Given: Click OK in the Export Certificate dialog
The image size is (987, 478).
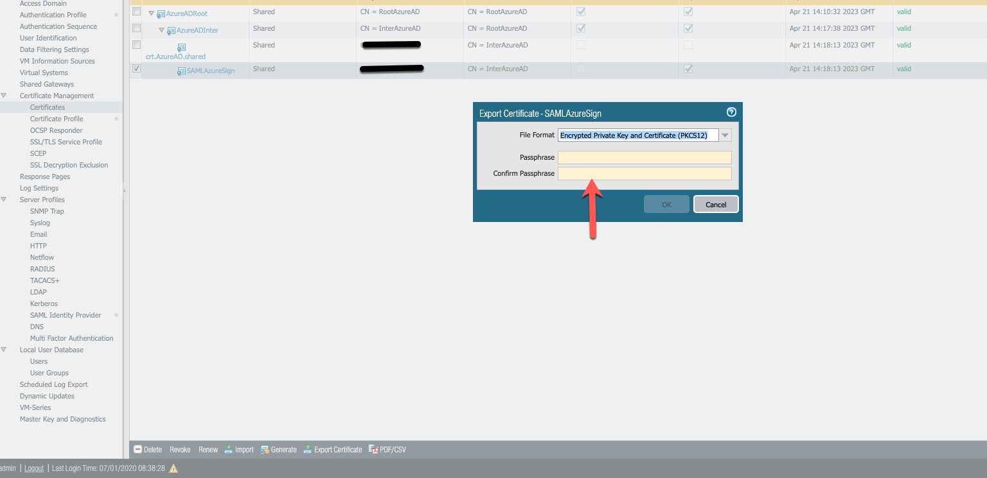Looking at the screenshot, I should [x=666, y=204].
